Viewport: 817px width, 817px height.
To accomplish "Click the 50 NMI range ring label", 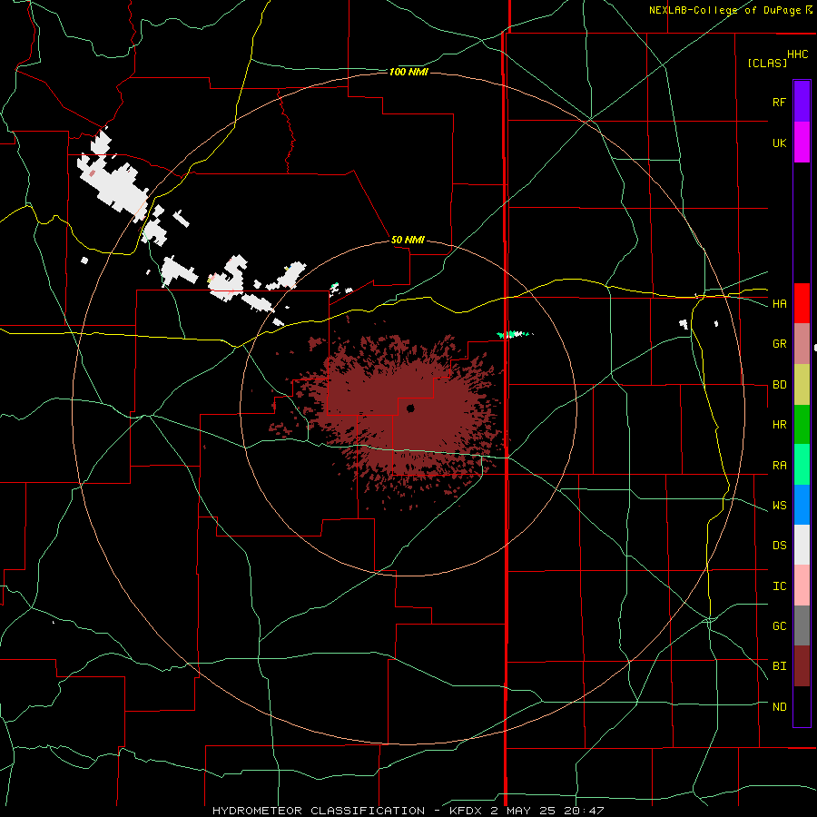I will coord(408,240).
